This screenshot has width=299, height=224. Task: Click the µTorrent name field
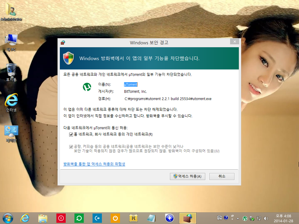point(131,84)
